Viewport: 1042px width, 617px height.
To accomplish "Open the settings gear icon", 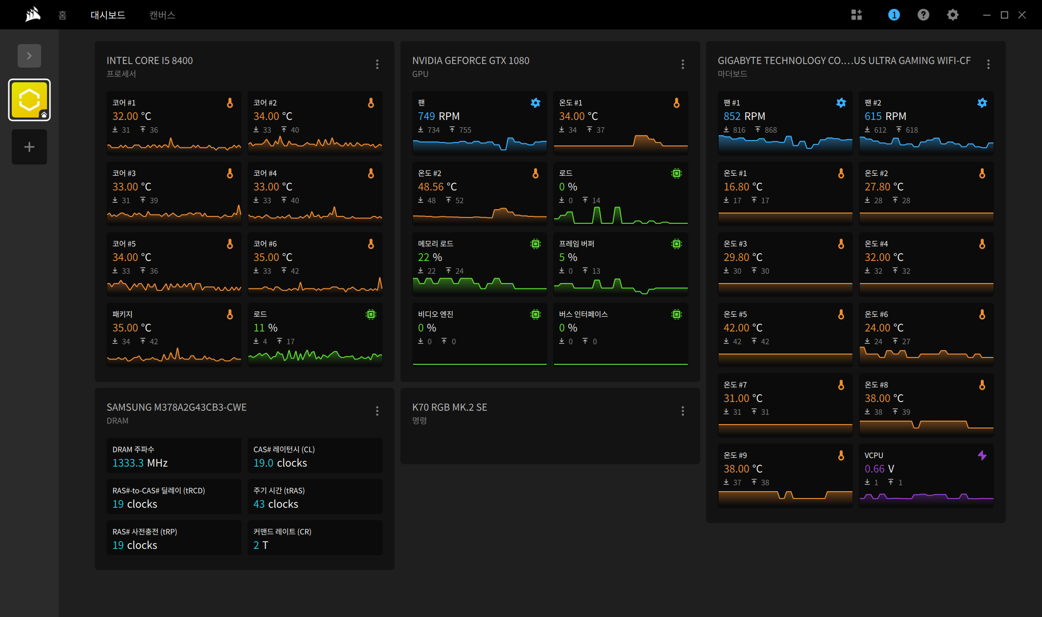I will [952, 15].
